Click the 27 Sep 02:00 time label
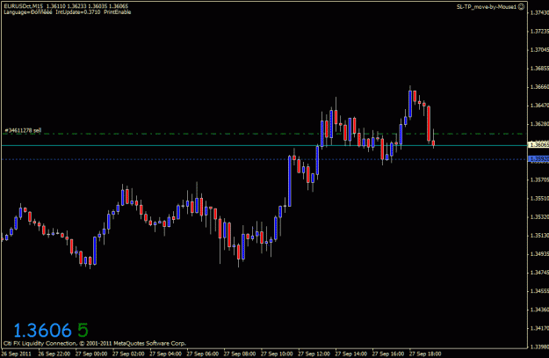 [x=128, y=354]
